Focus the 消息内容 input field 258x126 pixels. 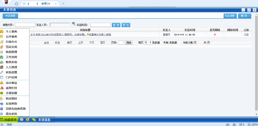(25, 25)
